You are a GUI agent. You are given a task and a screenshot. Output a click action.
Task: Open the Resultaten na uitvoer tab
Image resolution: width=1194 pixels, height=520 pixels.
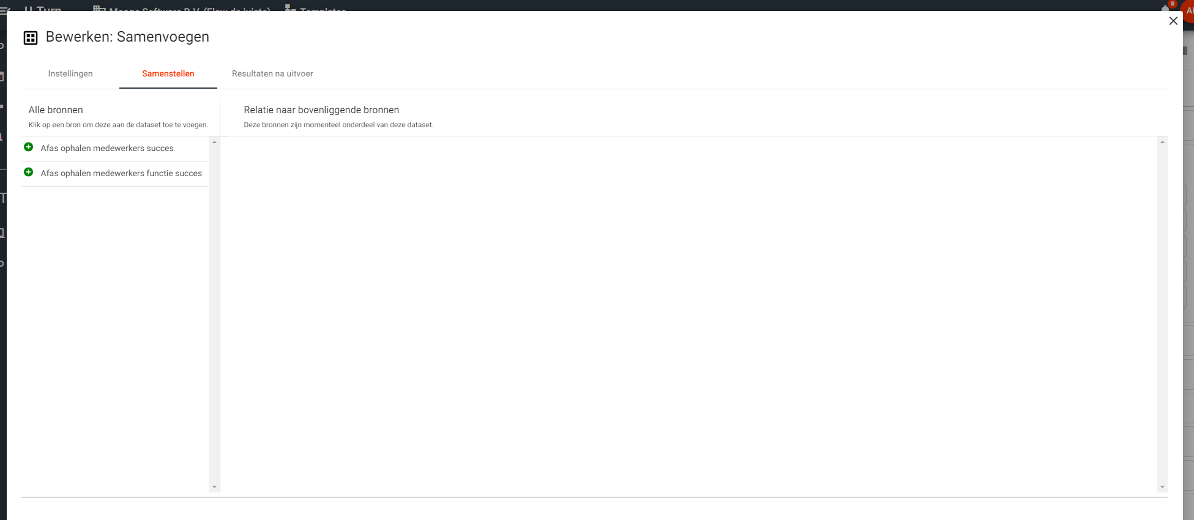(272, 74)
